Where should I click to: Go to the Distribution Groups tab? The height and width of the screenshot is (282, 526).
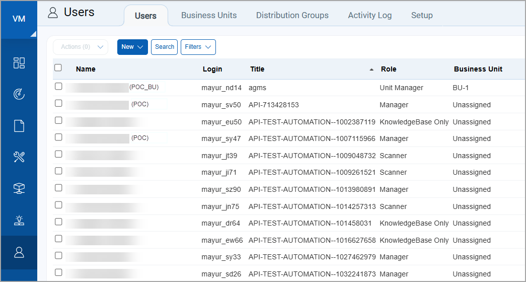point(292,15)
